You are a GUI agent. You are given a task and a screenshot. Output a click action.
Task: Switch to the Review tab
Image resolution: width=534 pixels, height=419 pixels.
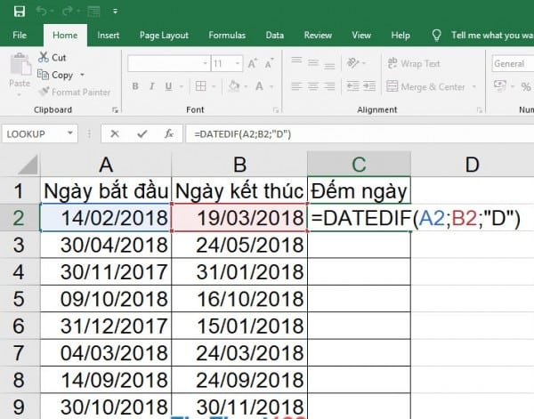coord(318,35)
